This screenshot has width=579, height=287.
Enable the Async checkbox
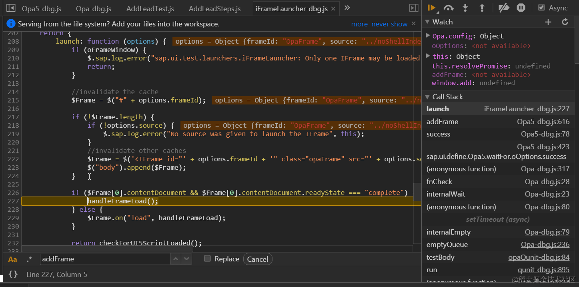click(541, 8)
